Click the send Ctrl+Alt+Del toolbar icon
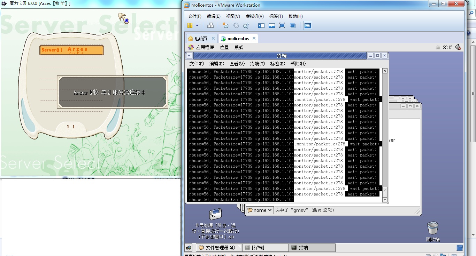The height and width of the screenshot is (256, 476). click(210, 25)
